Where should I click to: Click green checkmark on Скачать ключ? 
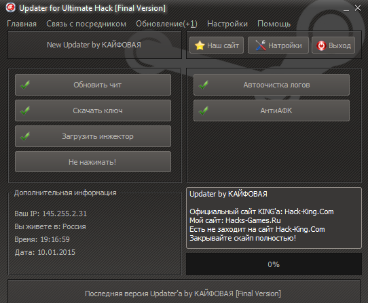25,110
